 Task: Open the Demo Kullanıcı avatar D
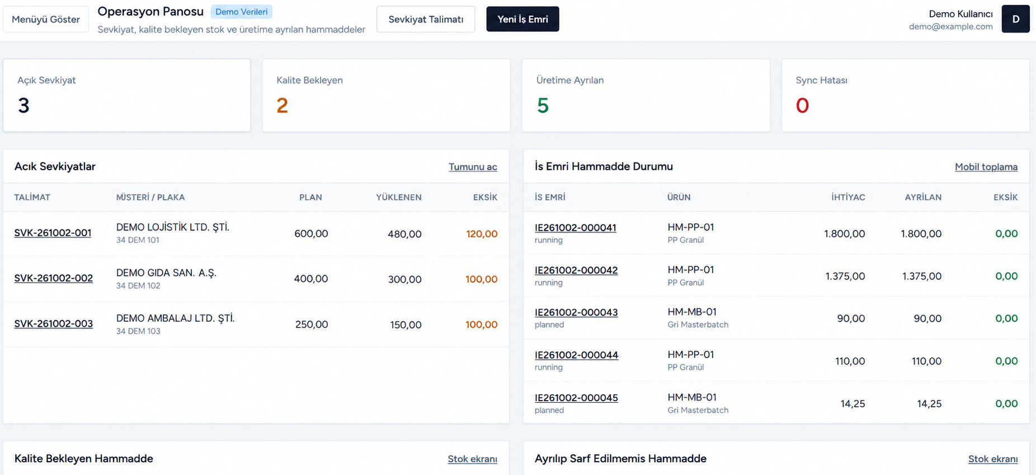tap(1015, 19)
